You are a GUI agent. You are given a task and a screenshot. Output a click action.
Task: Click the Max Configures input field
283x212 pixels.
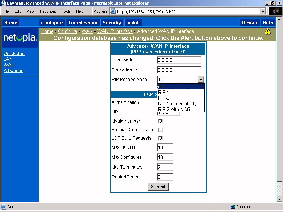click(165, 157)
